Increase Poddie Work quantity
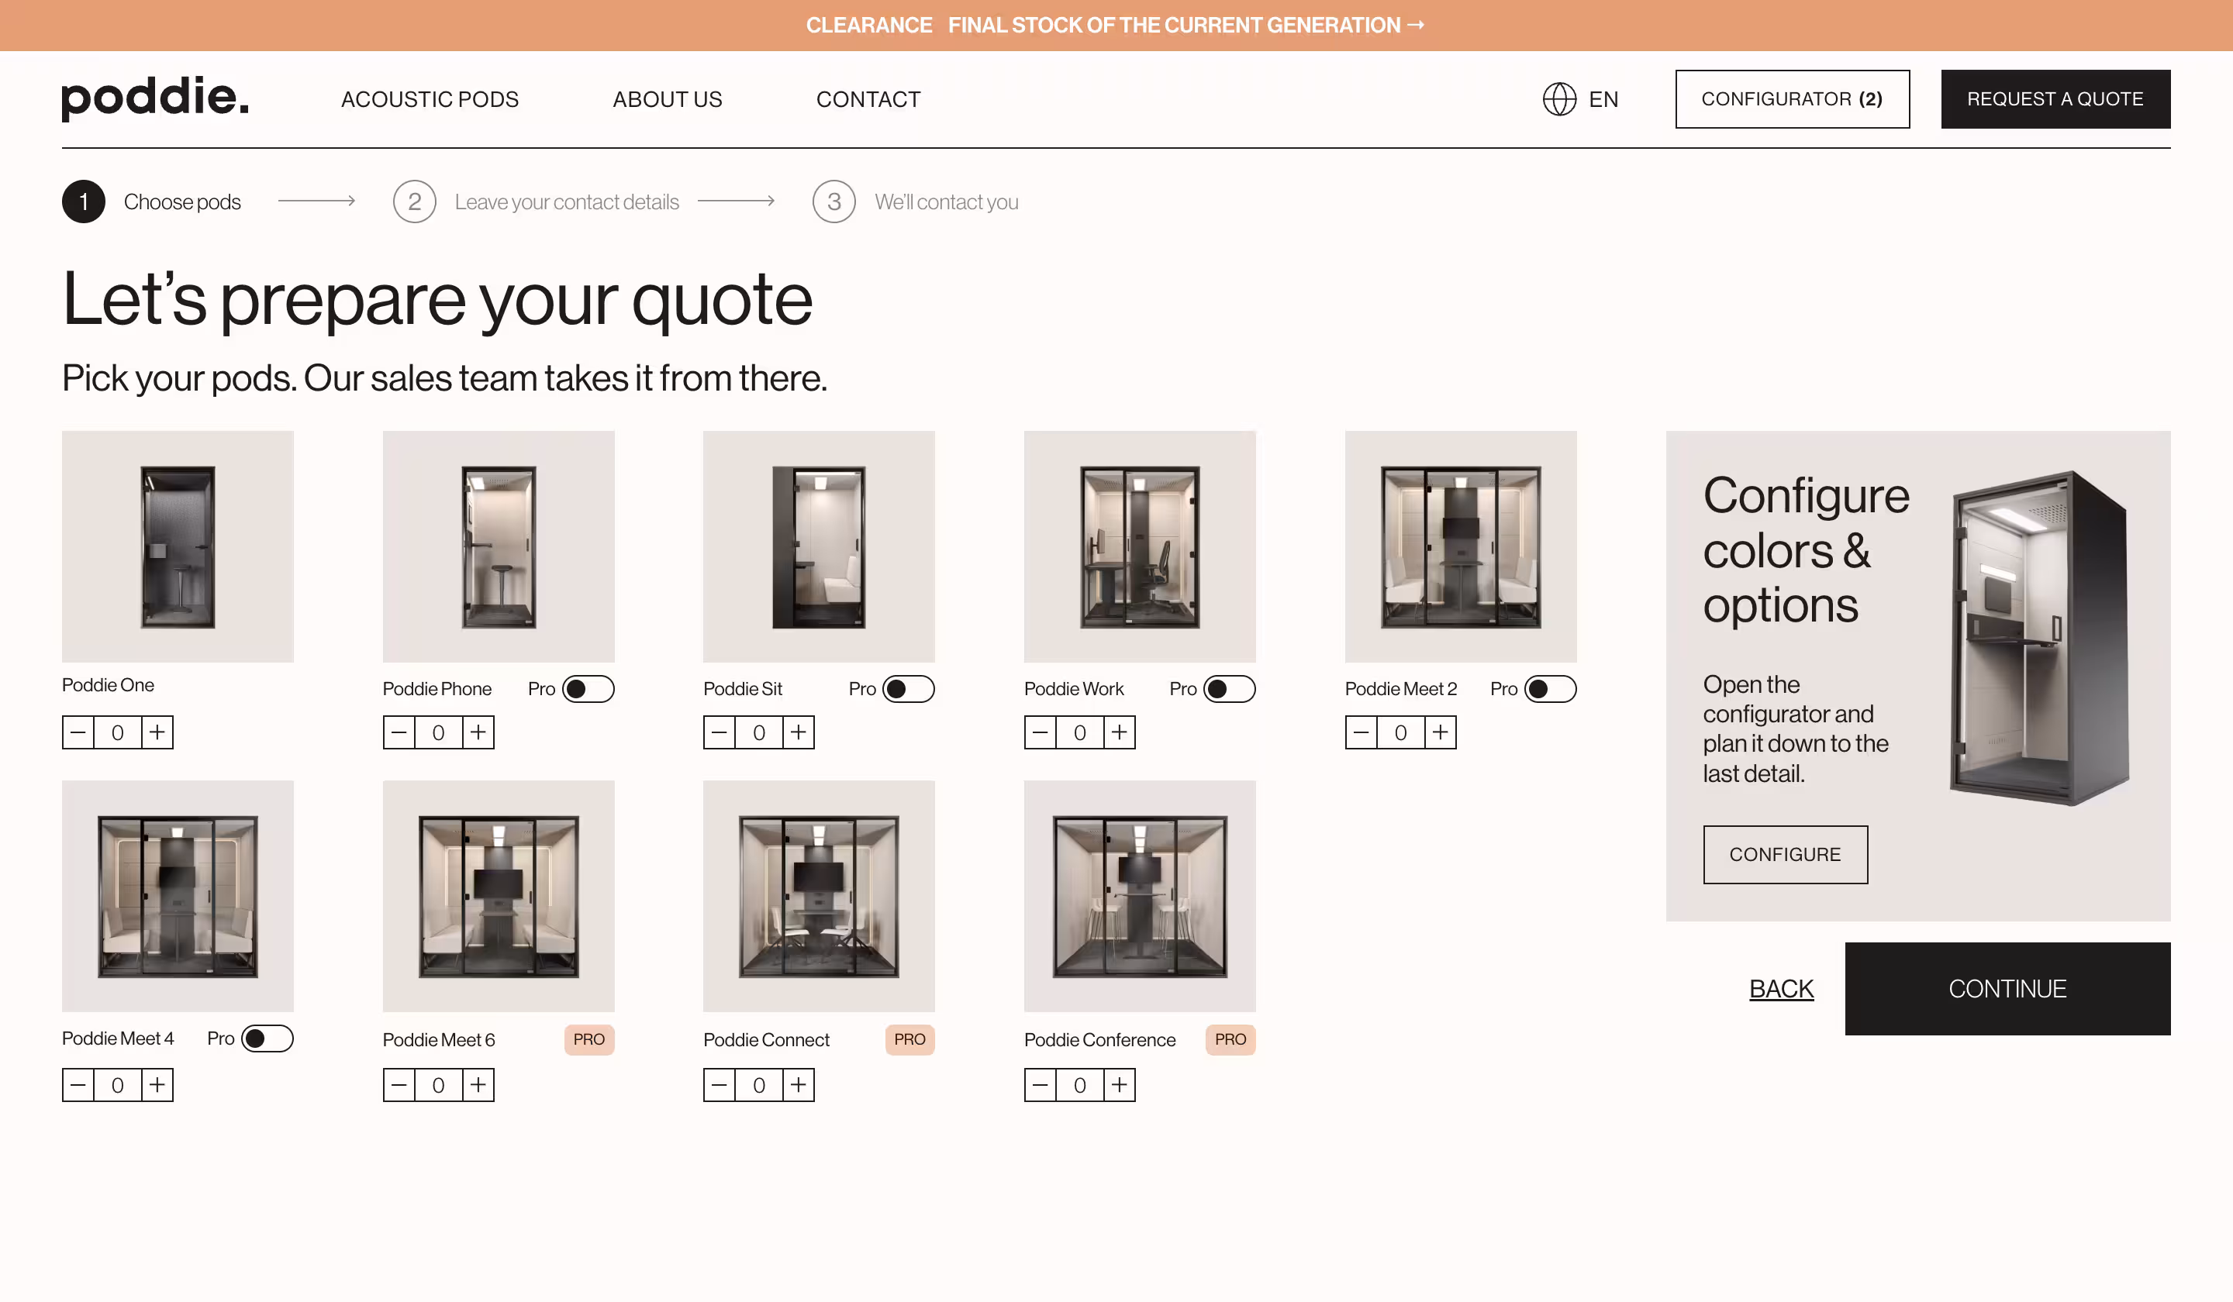The width and height of the screenshot is (2233, 1302). (x=1120, y=732)
